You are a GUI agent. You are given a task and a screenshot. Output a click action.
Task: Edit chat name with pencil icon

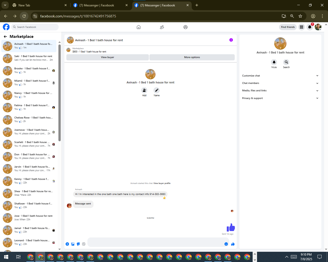coord(157,90)
